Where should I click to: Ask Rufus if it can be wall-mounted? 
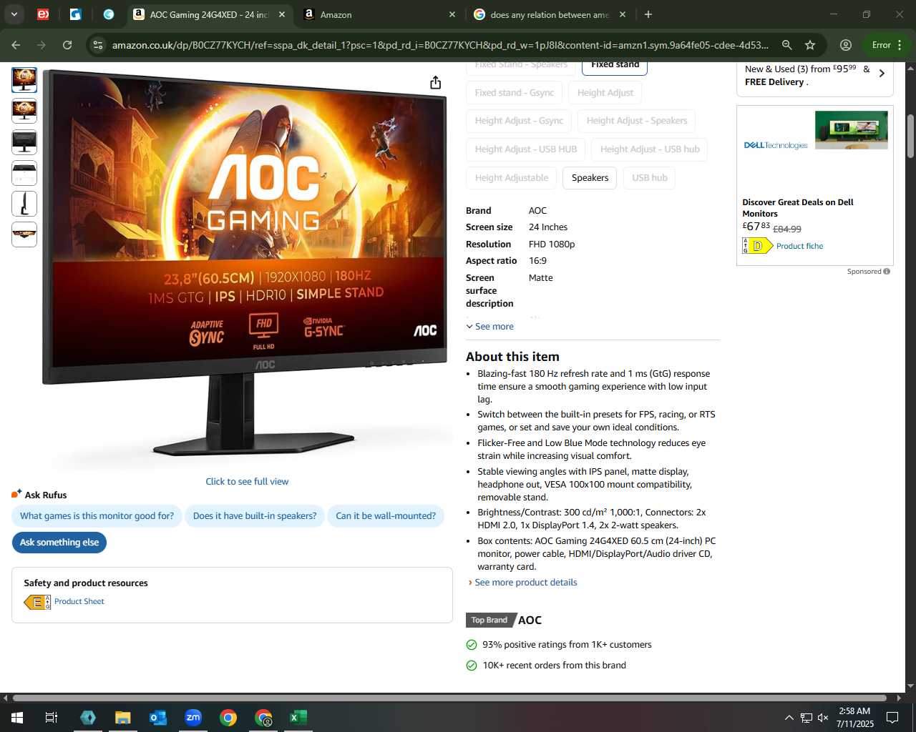point(386,516)
